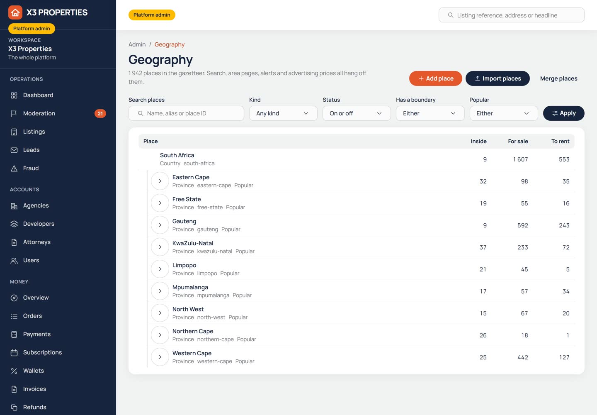Click the Developers layers icon
Viewport: 597px width, 415px height.
(14, 224)
